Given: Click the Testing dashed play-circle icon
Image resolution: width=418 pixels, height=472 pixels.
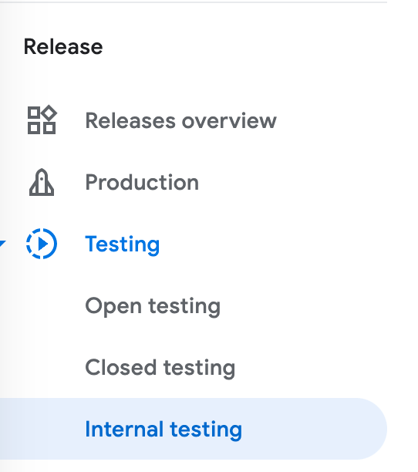Looking at the screenshot, I should pos(42,244).
